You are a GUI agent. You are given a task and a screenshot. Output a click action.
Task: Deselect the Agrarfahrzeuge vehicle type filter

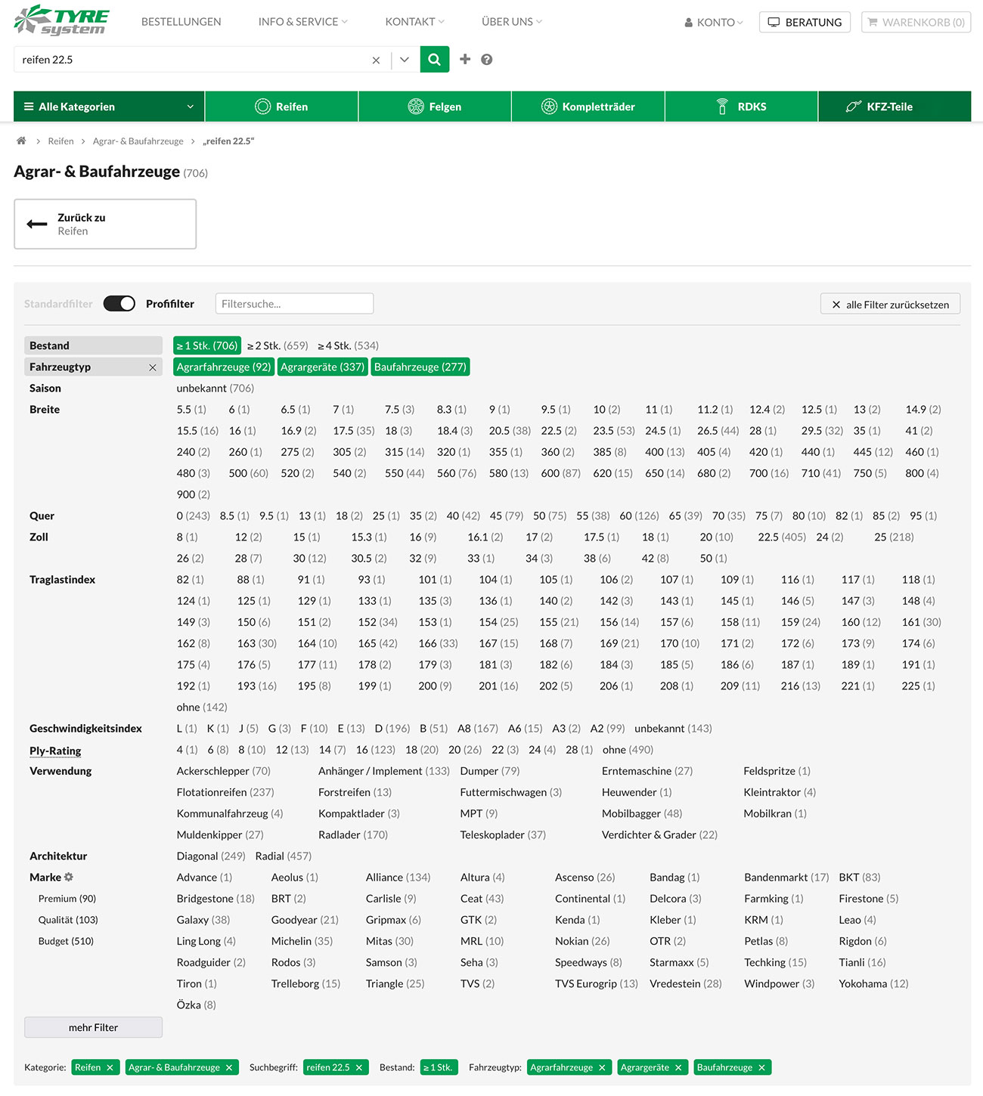point(224,367)
